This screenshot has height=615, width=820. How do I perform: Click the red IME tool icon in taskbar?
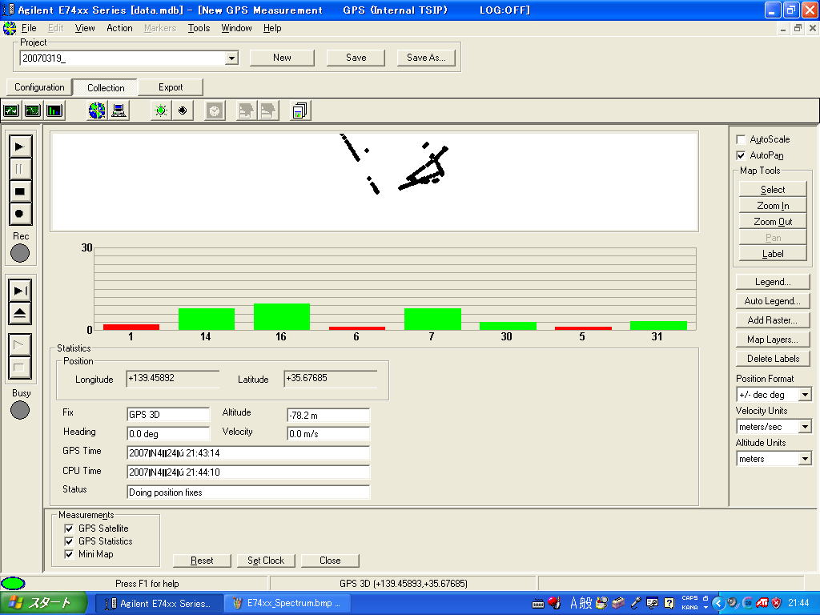[x=554, y=603]
